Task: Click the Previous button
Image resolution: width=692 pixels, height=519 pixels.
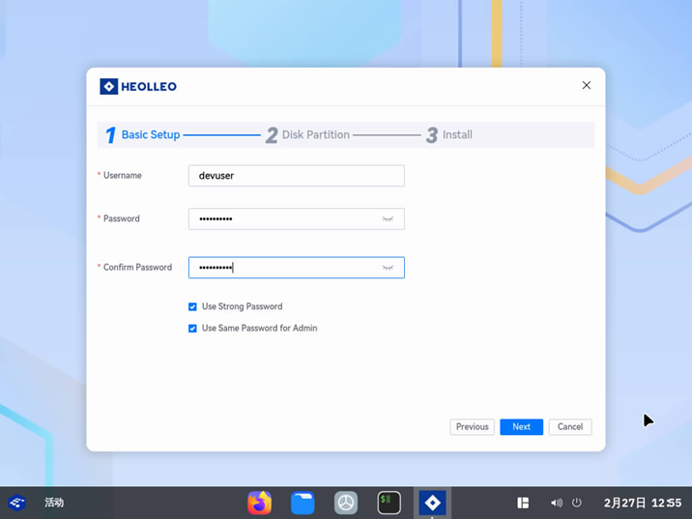Action: pyautogui.click(x=472, y=426)
